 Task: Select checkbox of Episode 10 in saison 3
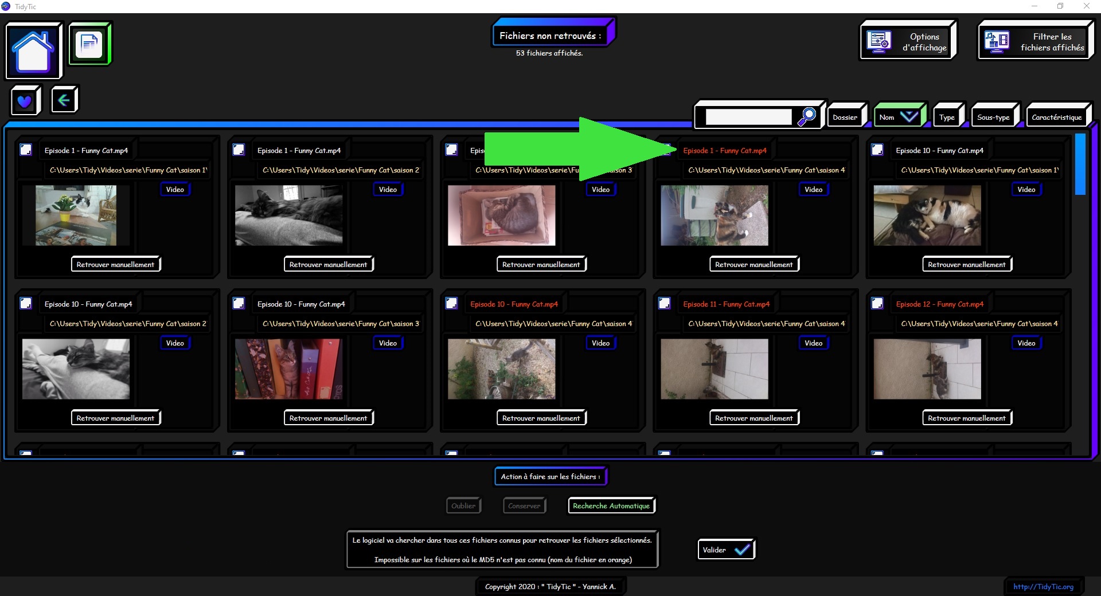tap(239, 303)
